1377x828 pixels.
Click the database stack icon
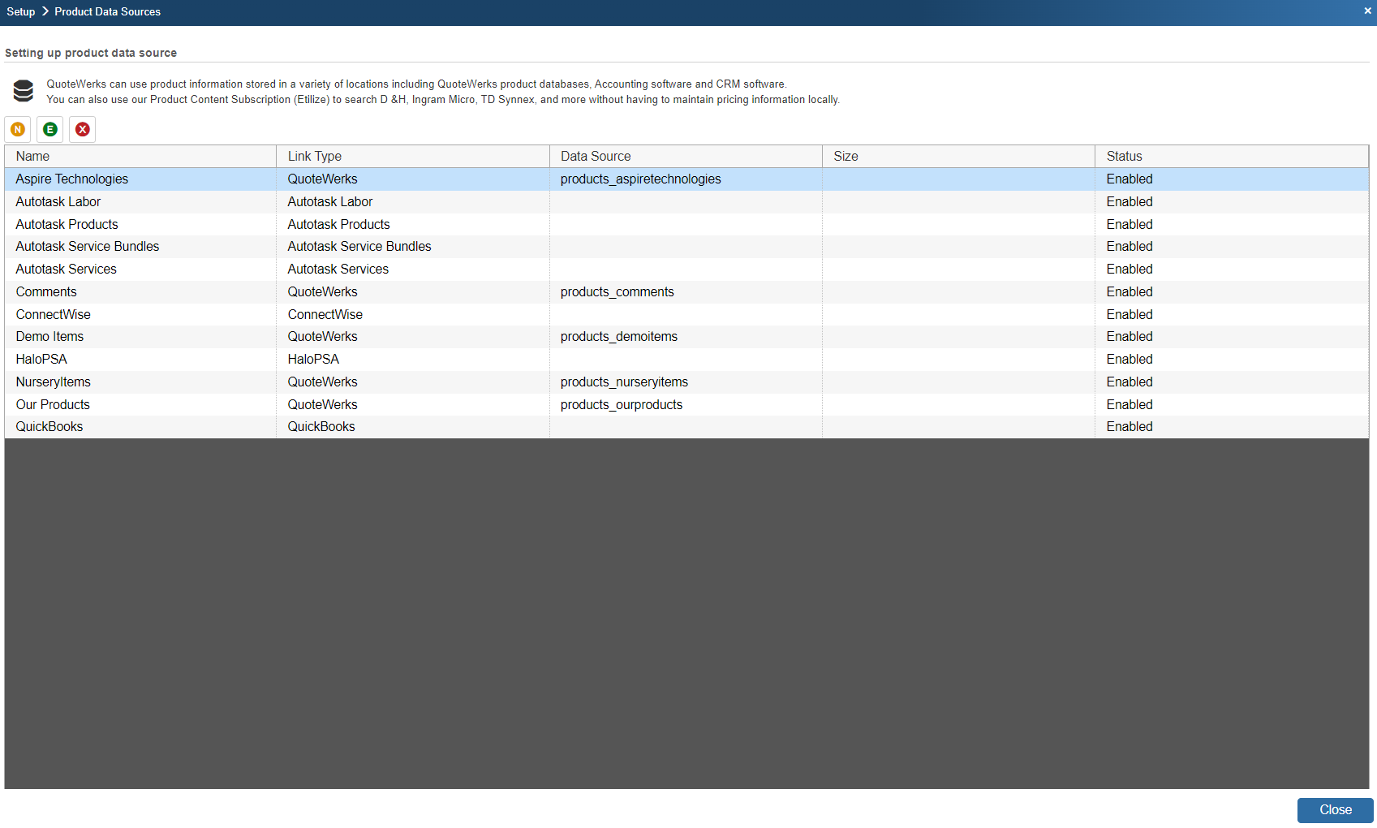click(24, 91)
